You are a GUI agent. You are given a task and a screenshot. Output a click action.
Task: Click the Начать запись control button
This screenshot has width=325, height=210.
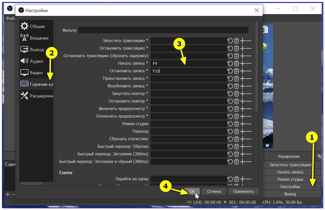(x=290, y=172)
